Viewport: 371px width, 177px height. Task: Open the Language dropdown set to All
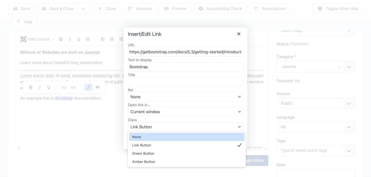click(x=316, y=127)
